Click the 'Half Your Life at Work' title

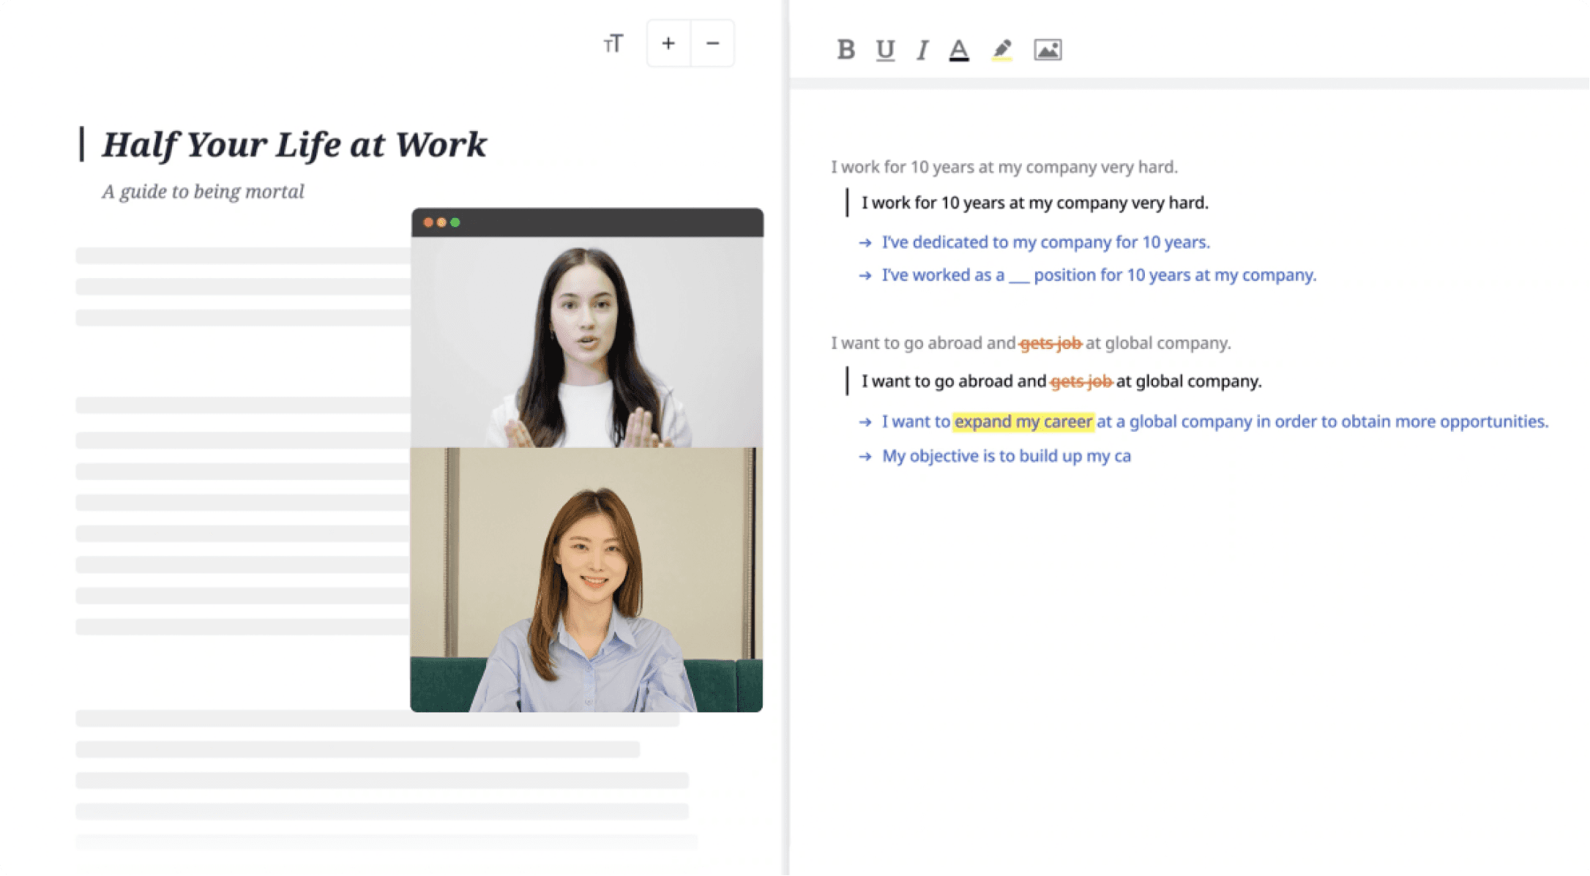294,144
